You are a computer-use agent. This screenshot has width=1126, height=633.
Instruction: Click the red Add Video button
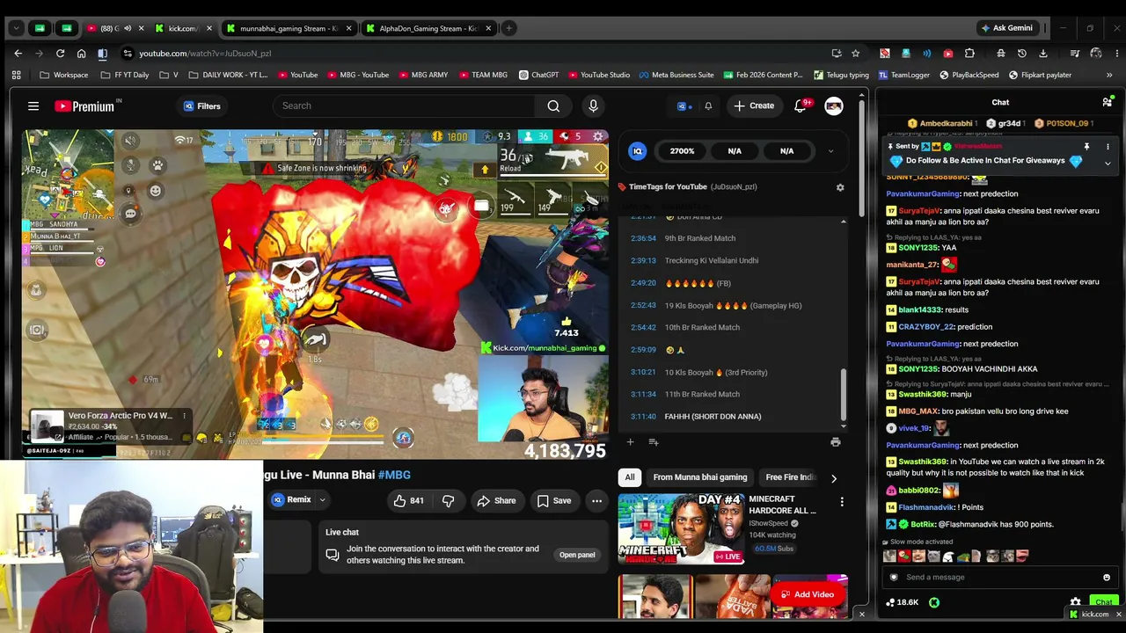point(808,594)
